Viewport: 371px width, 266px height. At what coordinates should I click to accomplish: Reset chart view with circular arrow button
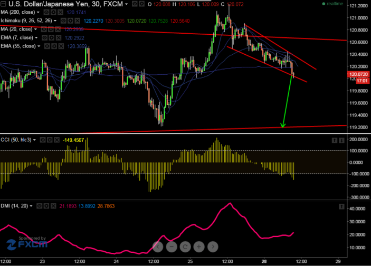pos(185,247)
